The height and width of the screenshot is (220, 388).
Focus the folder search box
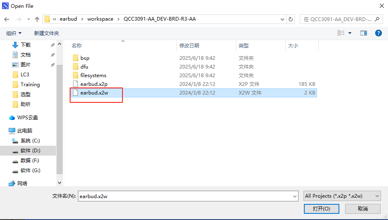[x=341, y=19]
